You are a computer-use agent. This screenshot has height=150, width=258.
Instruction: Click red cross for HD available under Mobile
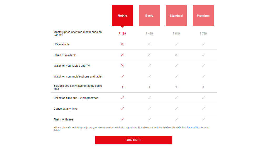tap(122, 44)
